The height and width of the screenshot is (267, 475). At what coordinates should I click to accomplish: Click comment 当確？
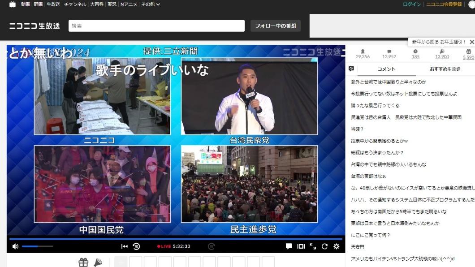(x=357, y=129)
